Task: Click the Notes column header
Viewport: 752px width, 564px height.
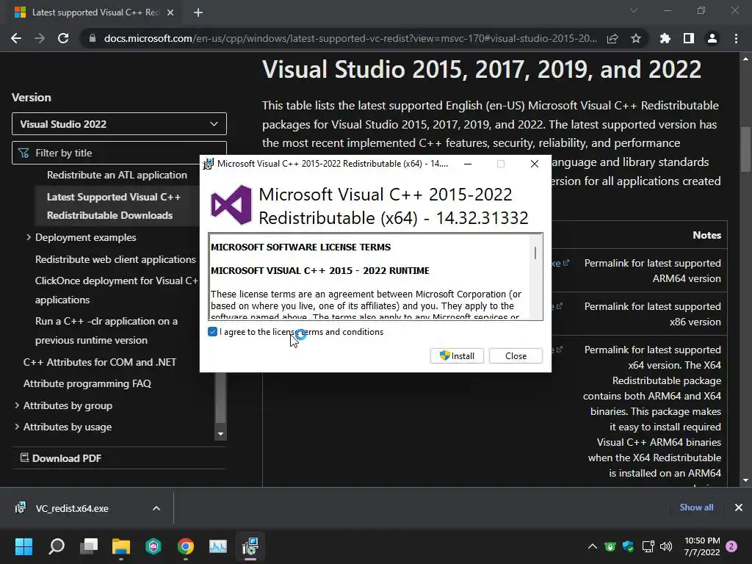Action: click(x=706, y=235)
